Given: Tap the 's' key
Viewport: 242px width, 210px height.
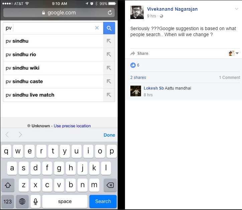Looking at the screenshot, I should (24, 168).
